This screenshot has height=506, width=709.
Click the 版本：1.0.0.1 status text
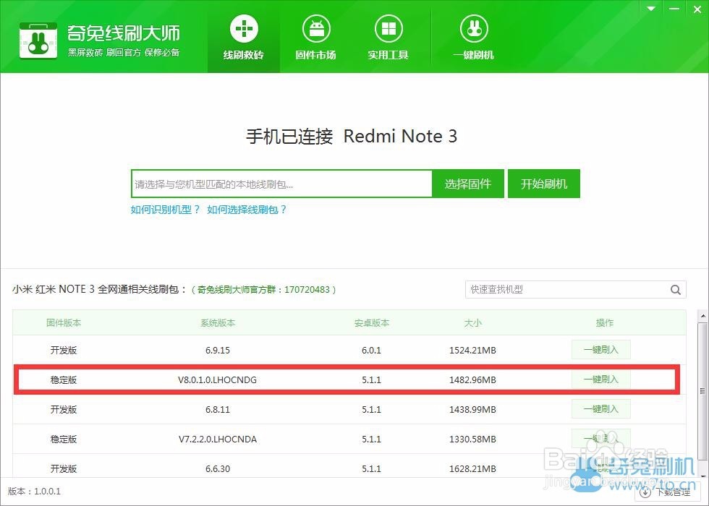[35, 491]
